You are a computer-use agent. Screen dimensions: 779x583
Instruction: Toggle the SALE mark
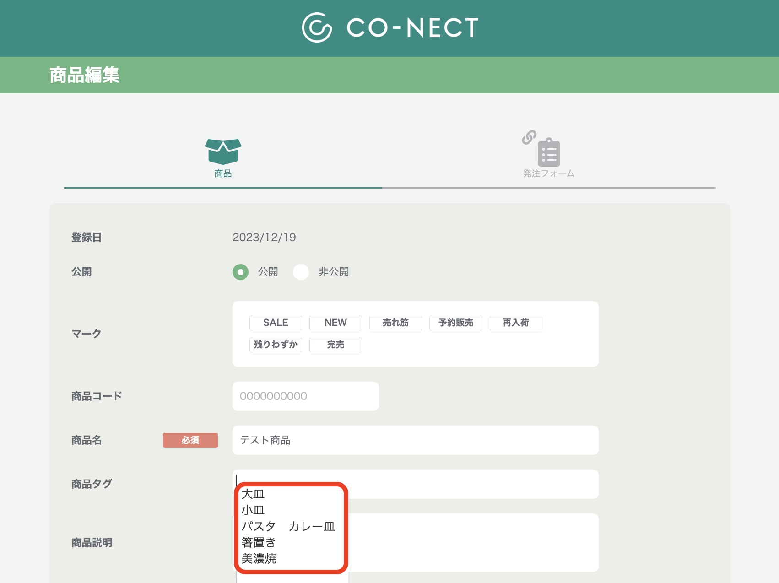(x=276, y=323)
